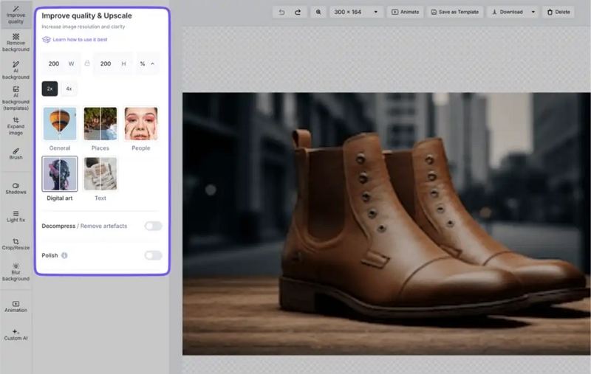Image resolution: width=591 pixels, height=374 pixels.
Task: Open AI background (templates) tool
Action: point(16,98)
